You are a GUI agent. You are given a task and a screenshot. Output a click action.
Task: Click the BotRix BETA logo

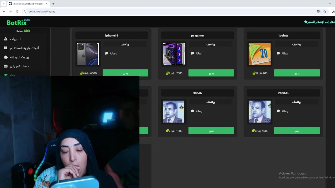(18, 22)
